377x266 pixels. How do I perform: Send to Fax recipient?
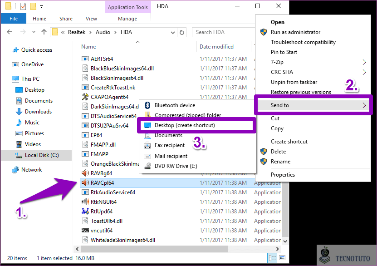(170, 145)
